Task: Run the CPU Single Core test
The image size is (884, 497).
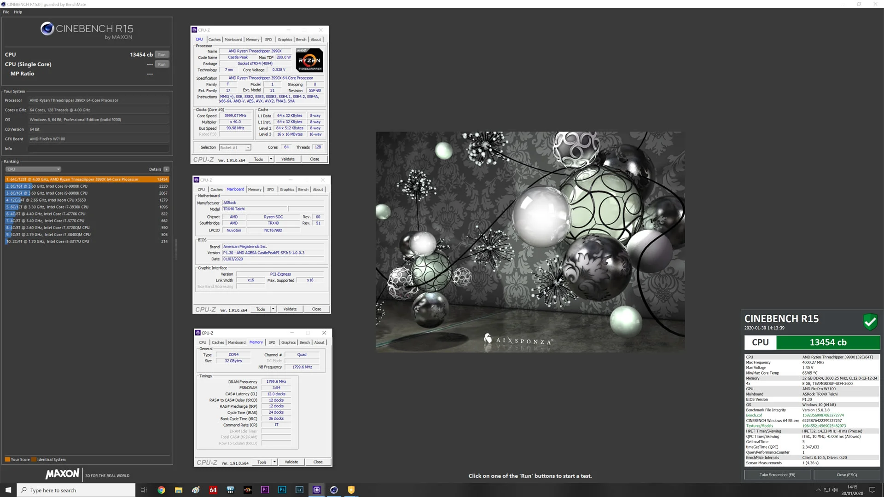Action: (x=162, y=64)
